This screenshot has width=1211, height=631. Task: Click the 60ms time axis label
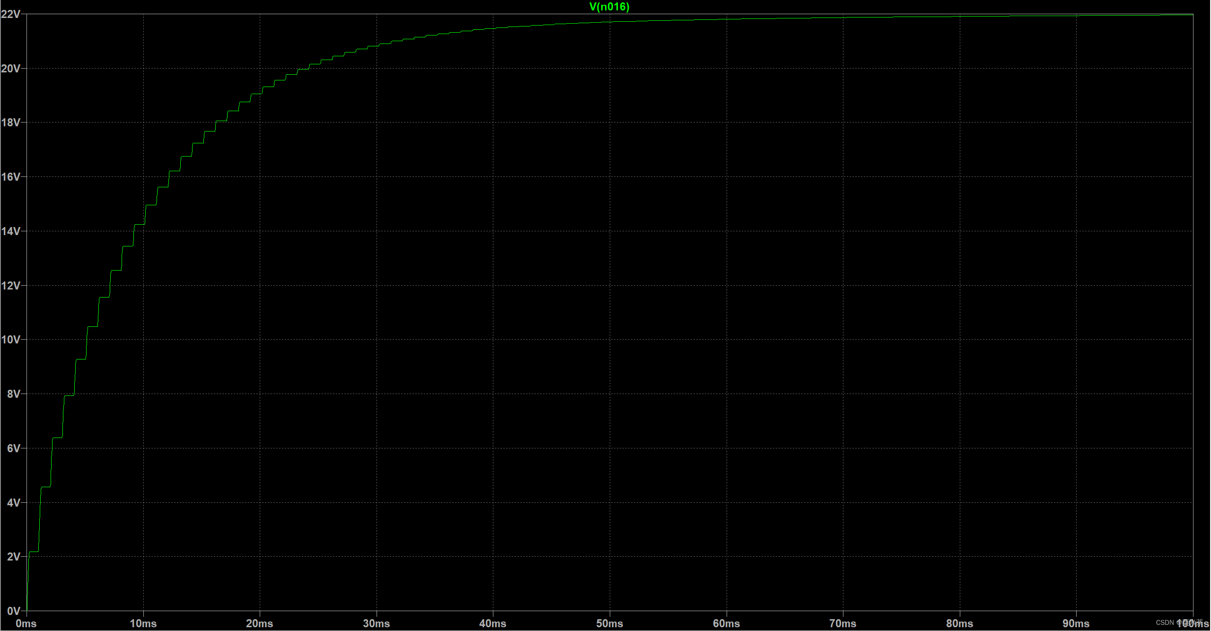tap(727, 623)
